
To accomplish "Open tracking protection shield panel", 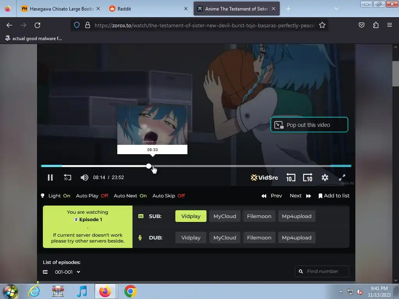I will (x=77, y=25).
